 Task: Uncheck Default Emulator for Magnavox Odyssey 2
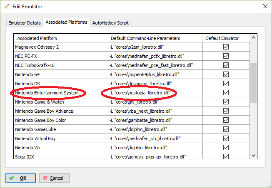coord(226,47)
